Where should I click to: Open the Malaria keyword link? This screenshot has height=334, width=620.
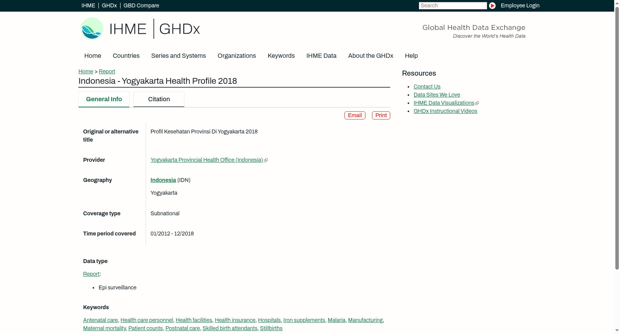tap(336, 320)
